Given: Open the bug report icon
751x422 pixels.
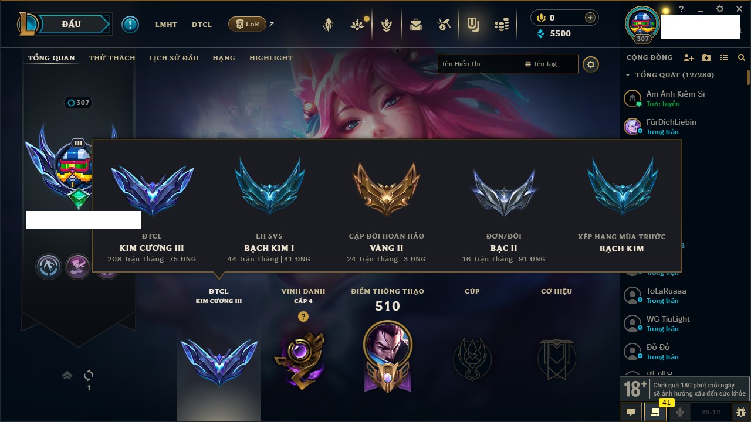Looking at the screenshot, I should point(740,412).
